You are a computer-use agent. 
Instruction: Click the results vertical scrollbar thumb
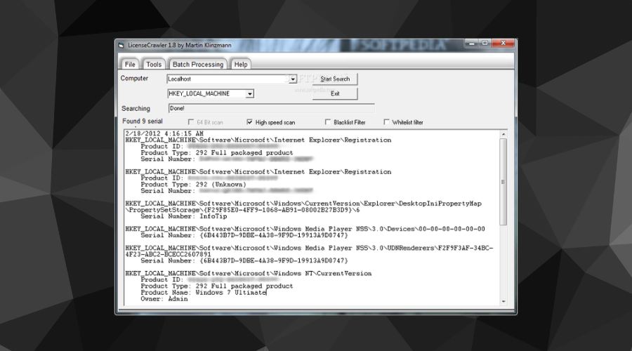[503, 182]
